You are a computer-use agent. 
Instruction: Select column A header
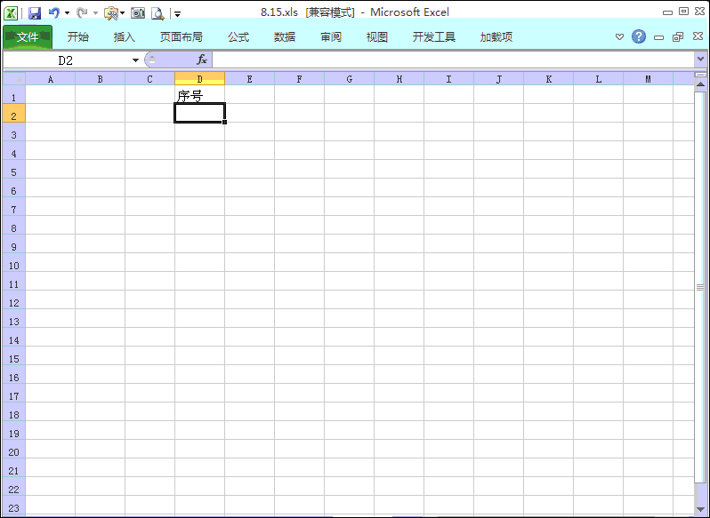50,79
